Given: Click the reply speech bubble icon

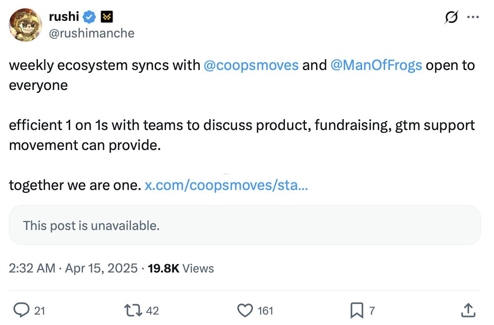Looking at the screenshot, I should coord(21,310).
